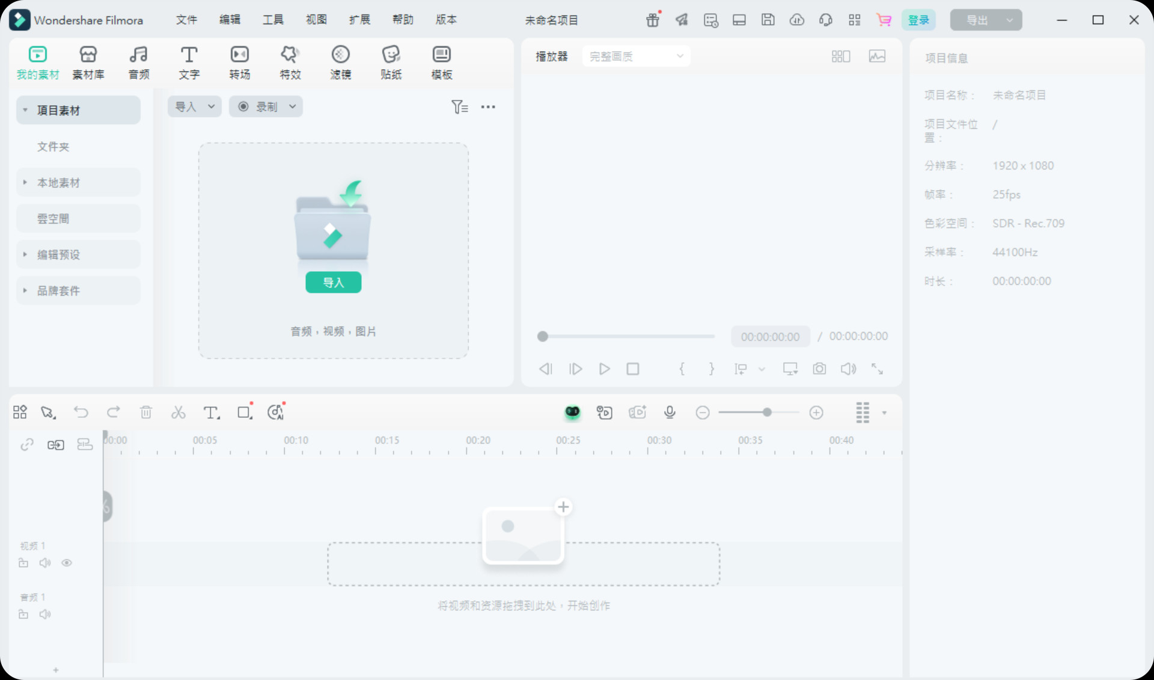The width and height of the screenshot is (1154, 680).
Task: Open the 编辑 menu
Action: [x=230, y=20]
